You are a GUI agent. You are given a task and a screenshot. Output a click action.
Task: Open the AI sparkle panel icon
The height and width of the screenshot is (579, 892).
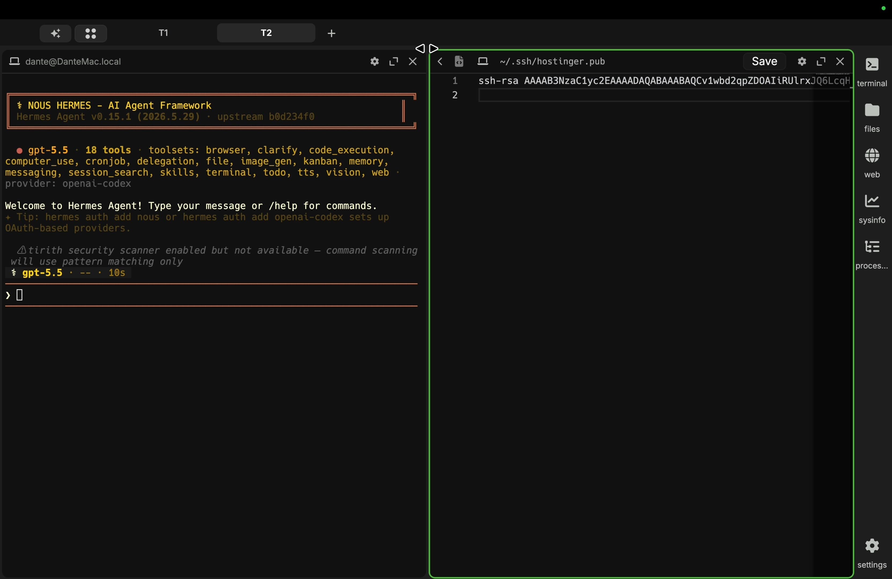click(56, 33)
